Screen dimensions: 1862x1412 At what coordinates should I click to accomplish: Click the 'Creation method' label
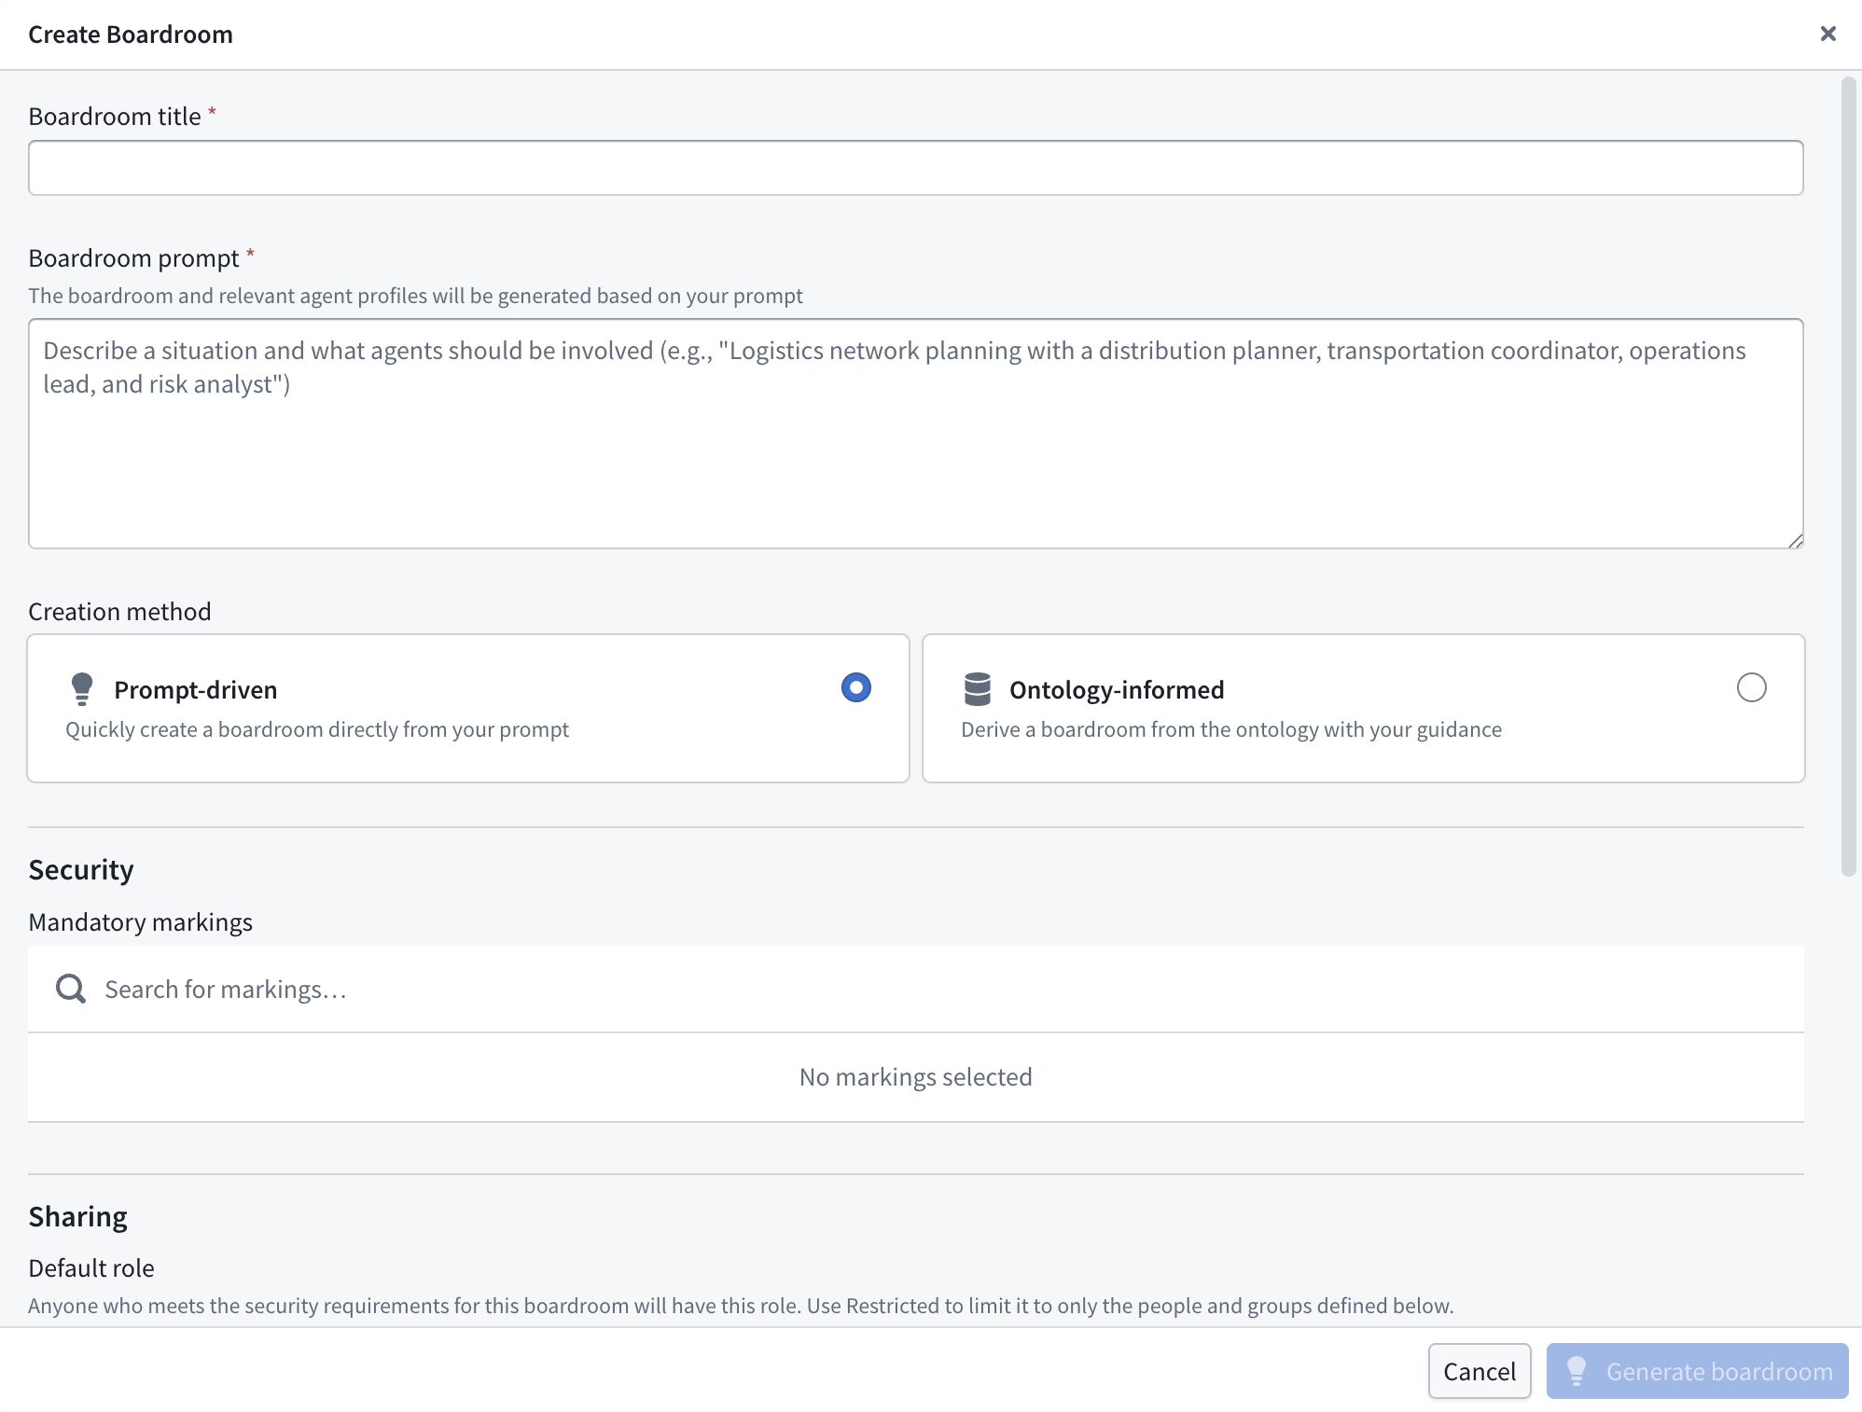click(119, 612)
